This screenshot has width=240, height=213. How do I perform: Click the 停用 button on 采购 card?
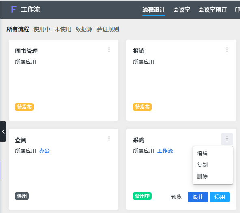(x=220, y=197)
